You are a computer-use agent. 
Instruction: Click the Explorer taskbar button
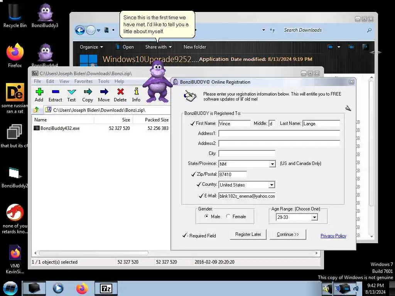pyautogui.click(x=34, y=288)
